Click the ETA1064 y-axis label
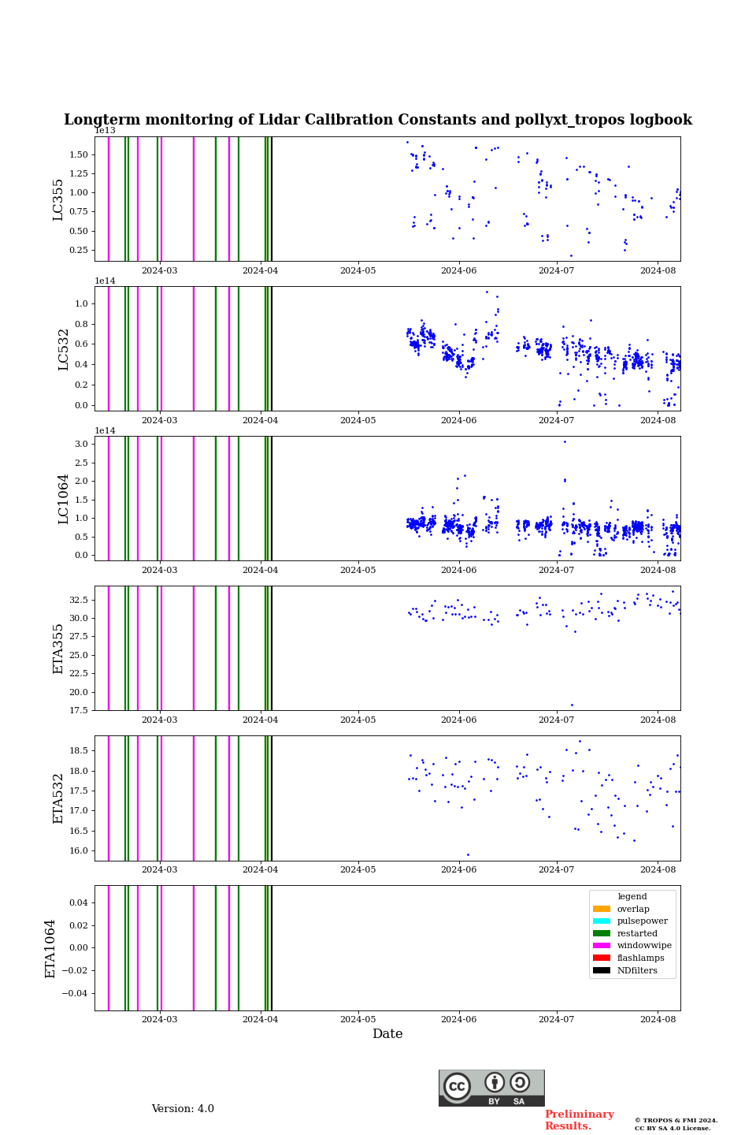 (50, 948)
